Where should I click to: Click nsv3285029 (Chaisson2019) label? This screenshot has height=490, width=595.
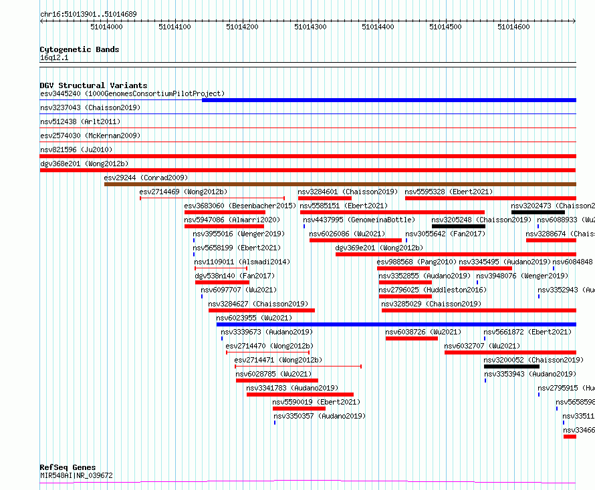431,304
